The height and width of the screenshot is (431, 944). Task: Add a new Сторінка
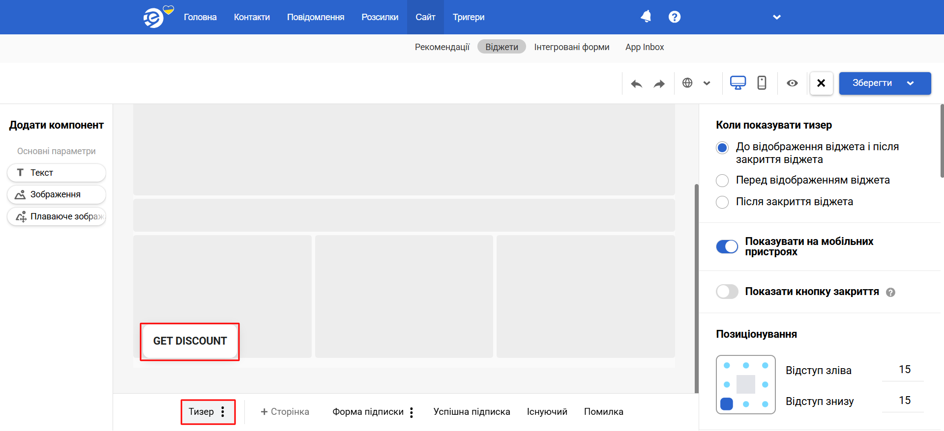pos(285,412)
